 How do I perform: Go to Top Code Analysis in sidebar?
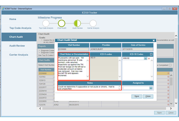click(20, 28)
